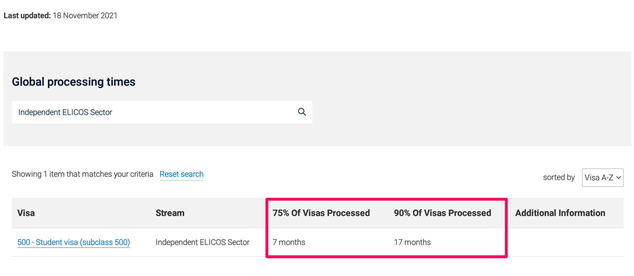Click the sorted by label
Image resolution: width=634 pixels, height=276 pixels.
pos(559,177)
